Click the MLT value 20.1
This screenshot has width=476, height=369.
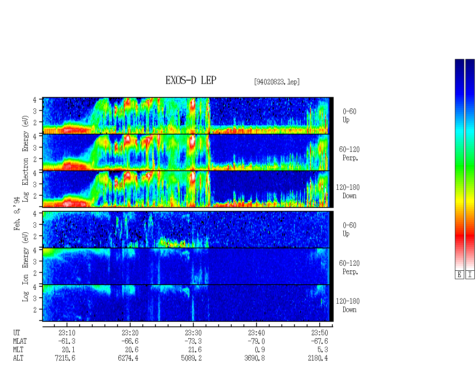click(69, 350)
